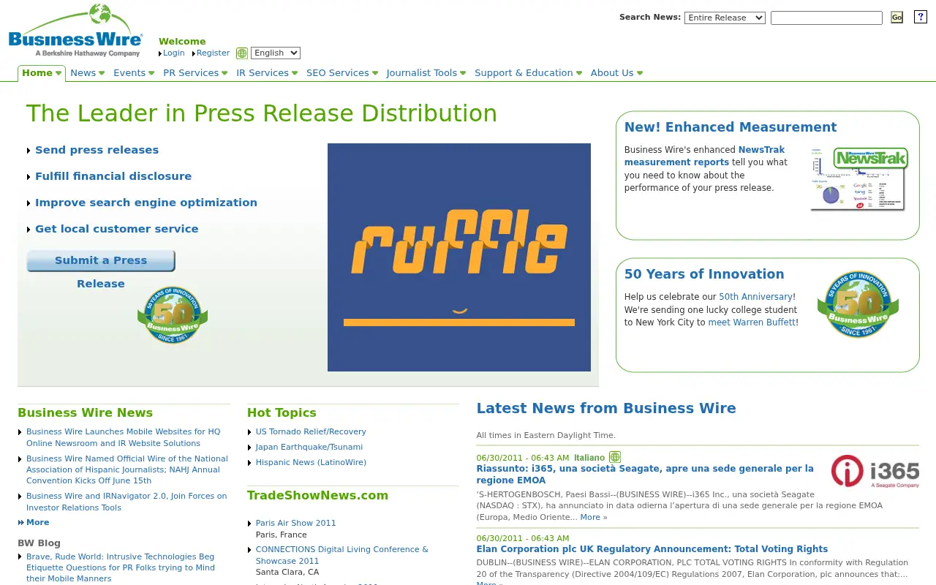Click the 50th Anniversary link
Screen dimensions: 936x585
tap(755, 297)
